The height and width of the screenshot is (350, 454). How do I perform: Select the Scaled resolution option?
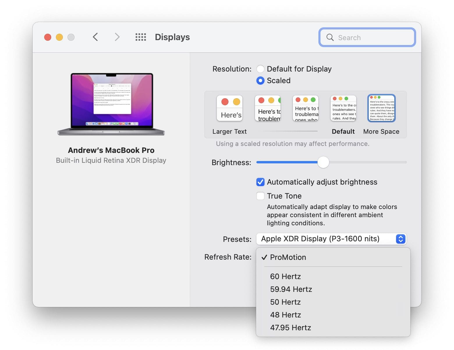pyautogui.click(x=260, y=81)
